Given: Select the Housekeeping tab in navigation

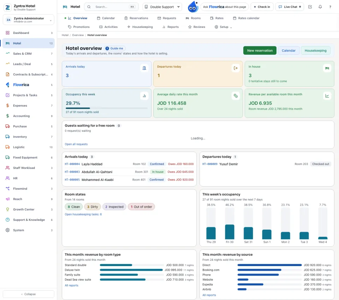Looking at the screenshot, I should click(140, 27).
